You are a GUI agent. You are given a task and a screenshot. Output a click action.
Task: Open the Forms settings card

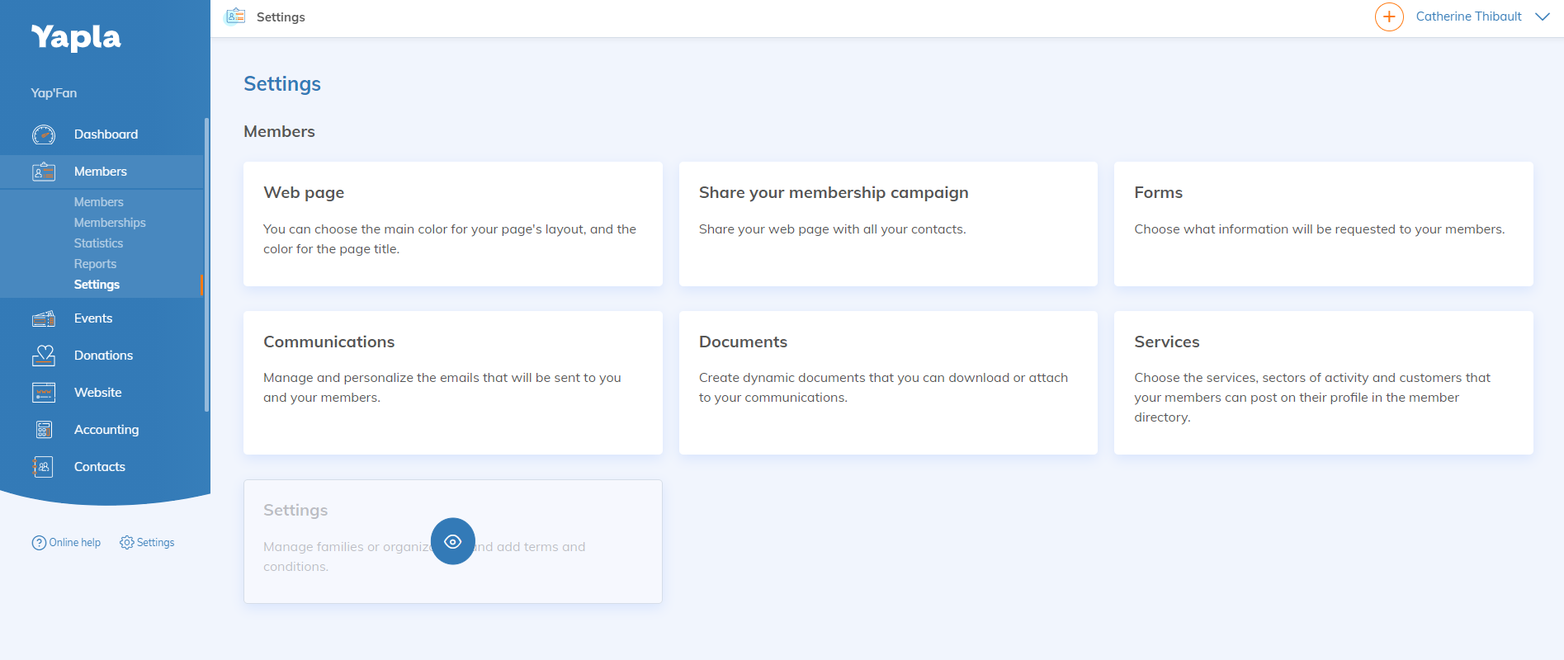tap(1323, 224)
